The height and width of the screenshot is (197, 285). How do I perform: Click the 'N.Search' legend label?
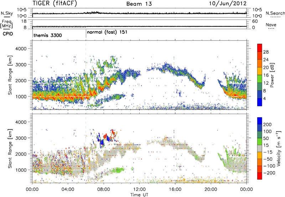[x=275, y=13]
